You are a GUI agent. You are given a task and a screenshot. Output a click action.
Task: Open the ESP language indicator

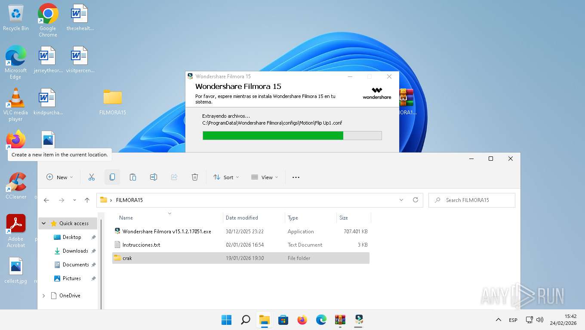(513, 320)
